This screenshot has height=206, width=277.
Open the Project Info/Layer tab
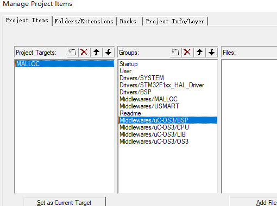[x=175, y=21]
